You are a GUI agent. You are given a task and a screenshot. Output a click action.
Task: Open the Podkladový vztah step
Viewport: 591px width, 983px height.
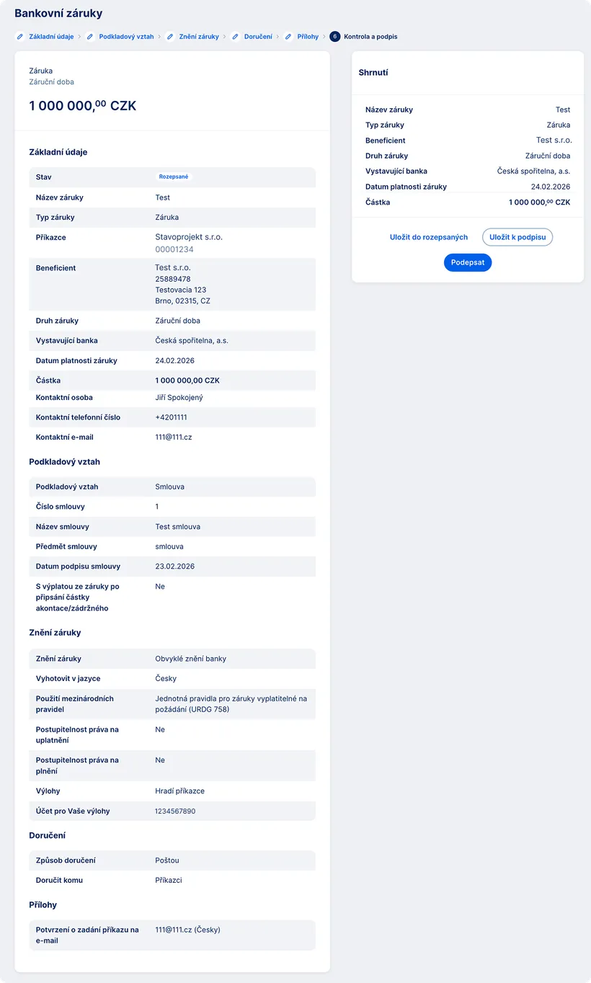point(126,37)
